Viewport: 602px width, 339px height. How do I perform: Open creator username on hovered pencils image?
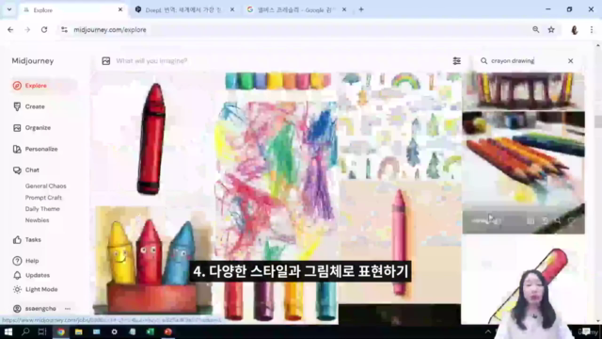(485, 221)
